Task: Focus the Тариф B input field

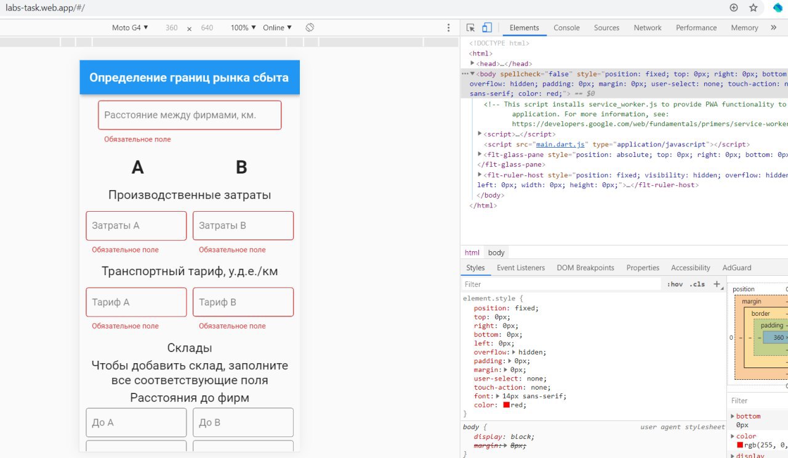Action: (243, 302)
